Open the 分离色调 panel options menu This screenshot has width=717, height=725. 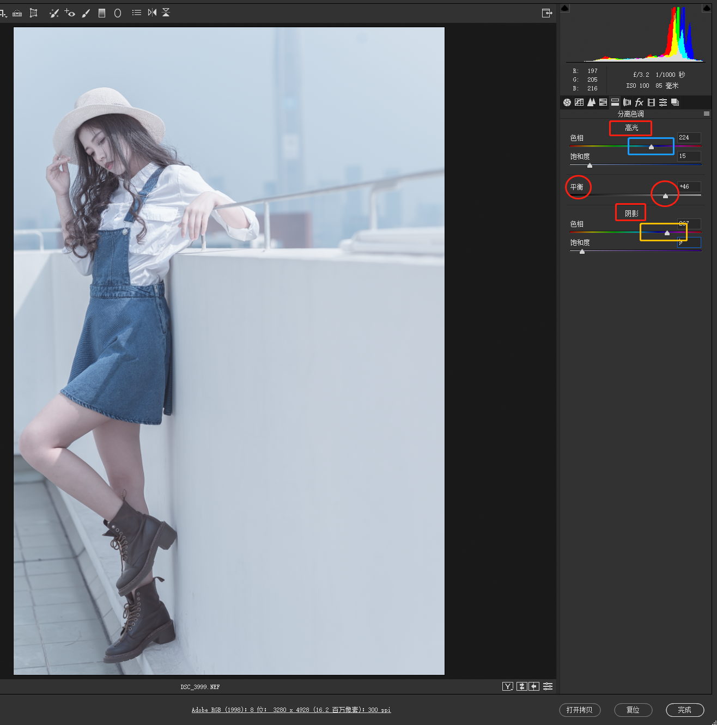point(707,114)
